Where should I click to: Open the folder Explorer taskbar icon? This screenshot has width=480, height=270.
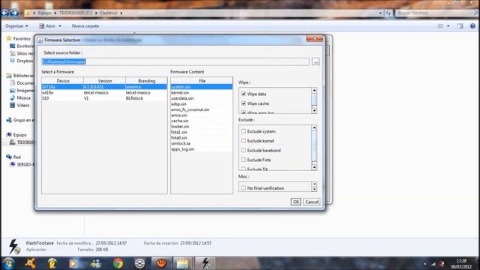click(x=182, y=263)
